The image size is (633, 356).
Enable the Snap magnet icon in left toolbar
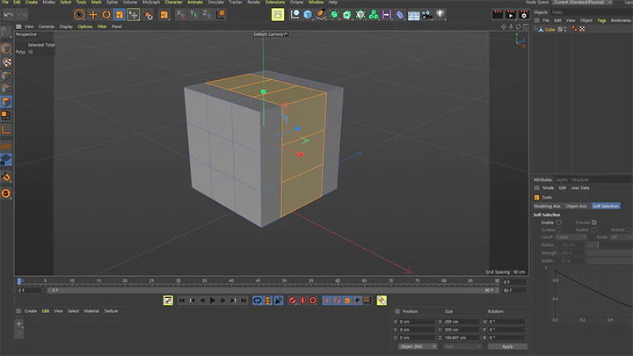click(x=6, y=177)
